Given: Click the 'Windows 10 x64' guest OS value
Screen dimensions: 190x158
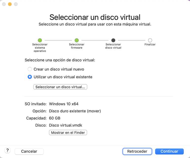Looking at the screenshot, I should (64, 104).
